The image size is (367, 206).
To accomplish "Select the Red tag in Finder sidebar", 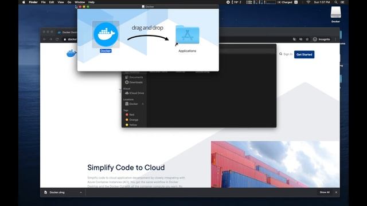I will click(x=130, y=114).
